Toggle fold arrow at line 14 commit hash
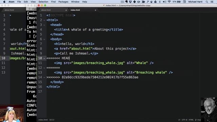 pyautogui.click(x=44, y=78)
